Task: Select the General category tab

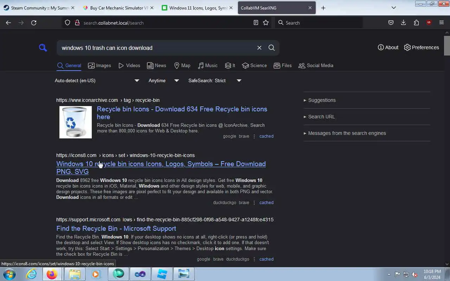Action: tap(69, 65)
